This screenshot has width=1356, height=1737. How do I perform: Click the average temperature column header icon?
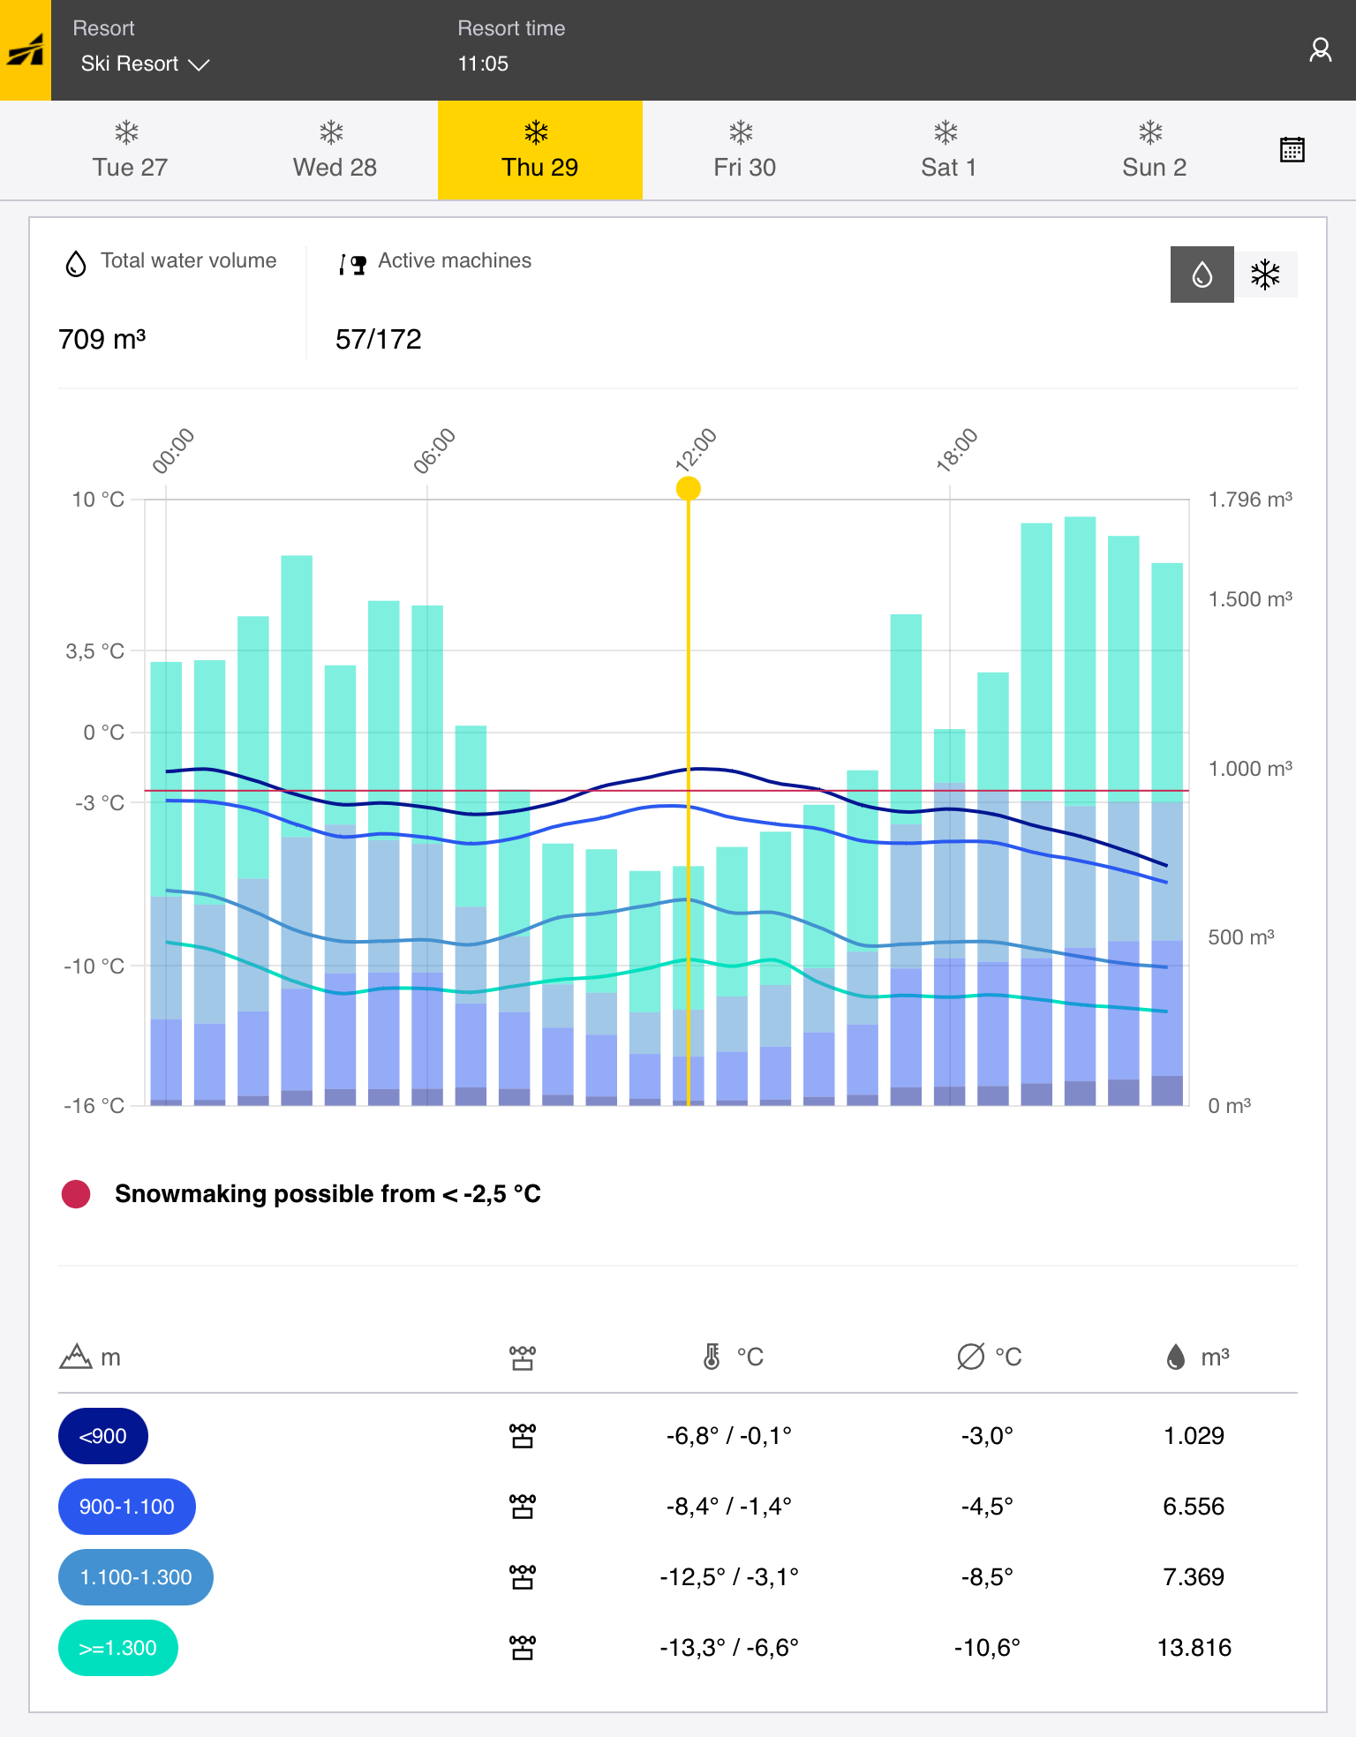coord(970,1357)
